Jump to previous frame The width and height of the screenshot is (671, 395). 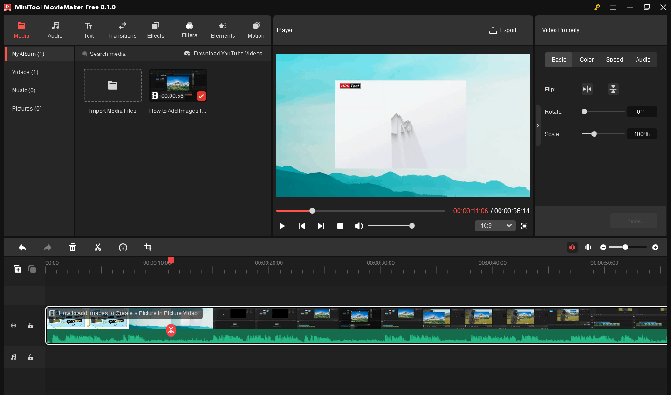click(x=301, y=226)
